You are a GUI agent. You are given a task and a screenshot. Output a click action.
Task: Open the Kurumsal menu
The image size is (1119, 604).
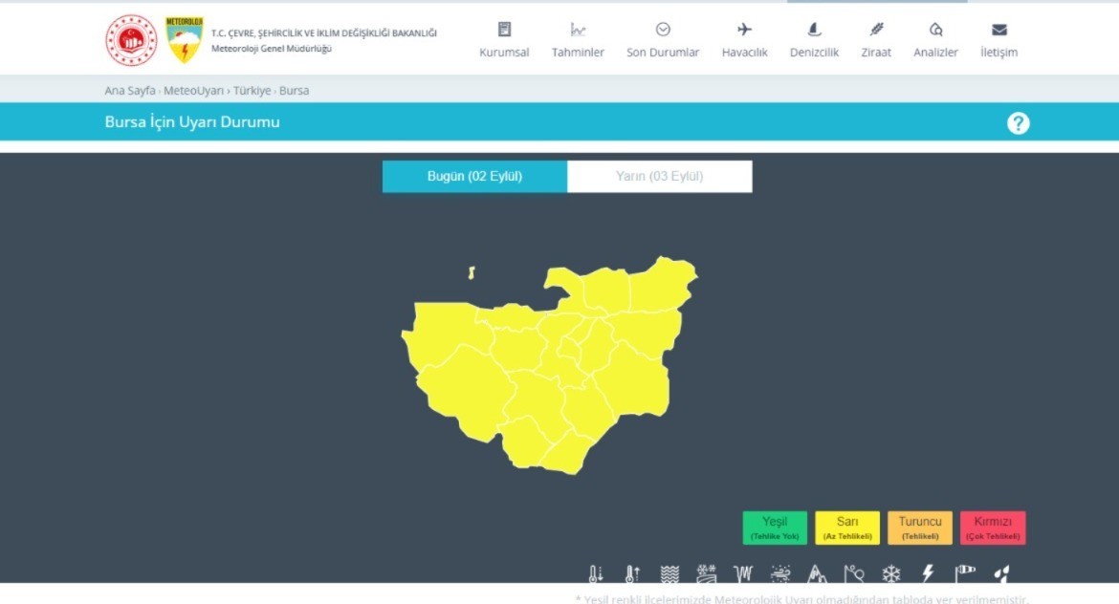coord(504,40)
